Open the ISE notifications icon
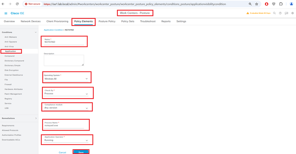296x154 pixels. tap(286, 13)
